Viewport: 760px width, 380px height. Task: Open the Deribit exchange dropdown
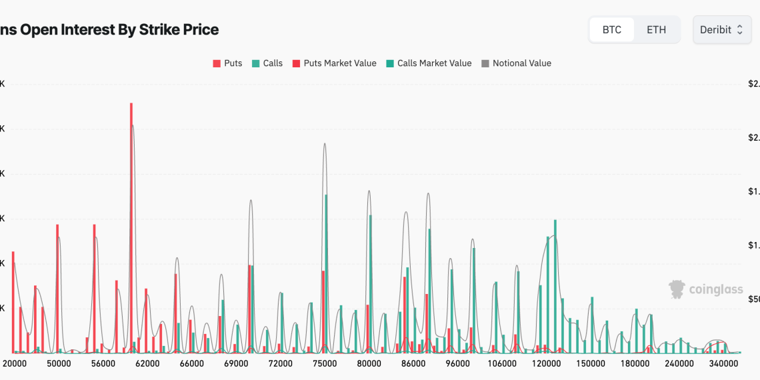coord(722,30)
